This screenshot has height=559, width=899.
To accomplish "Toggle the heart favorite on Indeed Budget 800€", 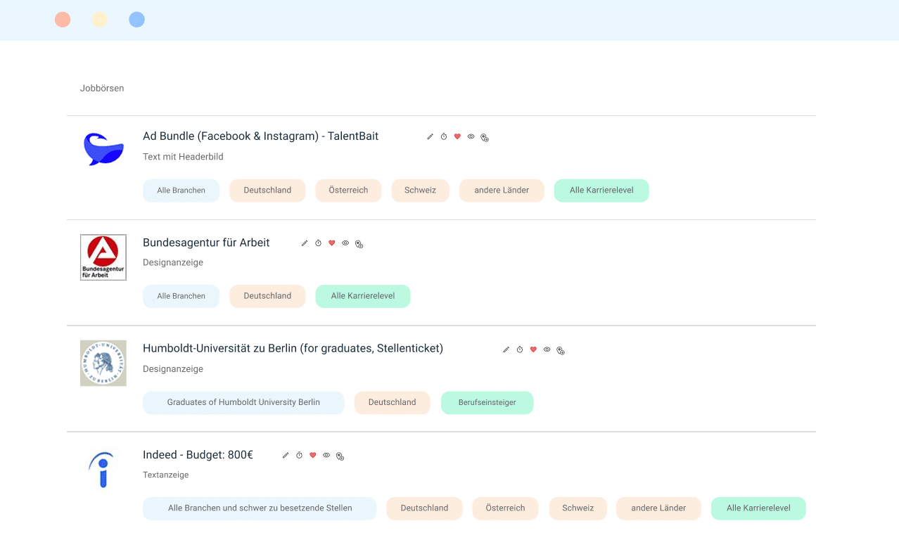I will click(313, 455).
